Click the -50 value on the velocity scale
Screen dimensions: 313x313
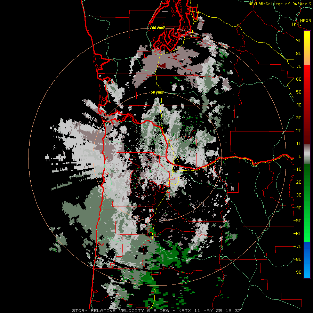pos(297,221)
